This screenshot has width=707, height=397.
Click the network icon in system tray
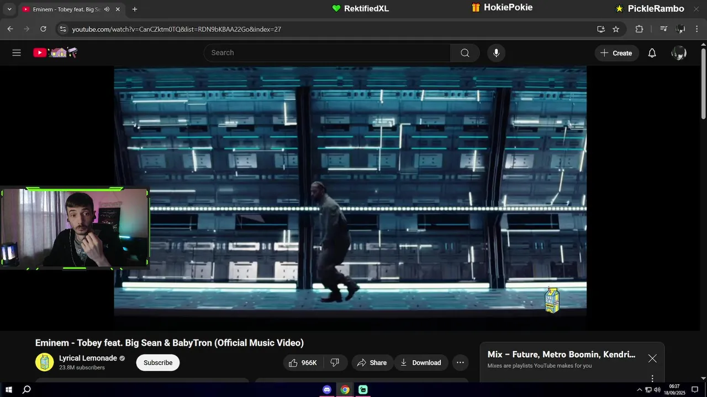pyautogui.click(x=648, y=390)
